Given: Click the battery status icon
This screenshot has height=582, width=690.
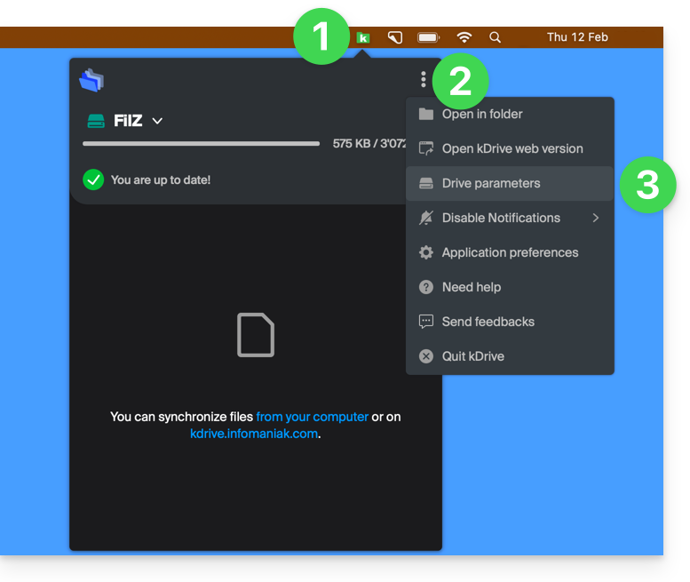Looking at the screenshot, I should (429, 37).
